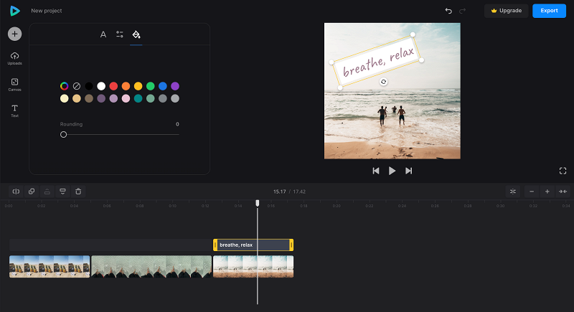
Task: Click the Split clip tool
Action: click(x=16, y=192)
